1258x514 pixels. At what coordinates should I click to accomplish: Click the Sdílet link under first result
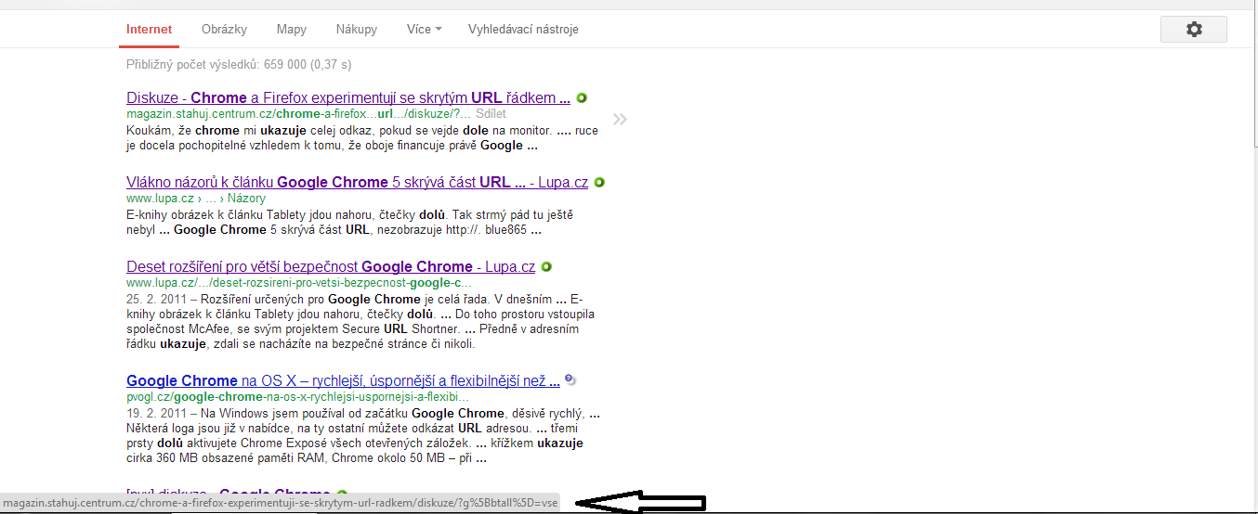(x=491, y=113)
